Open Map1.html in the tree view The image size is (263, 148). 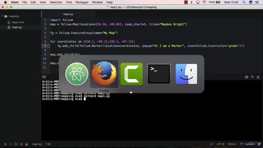click(x=18, y=22)
